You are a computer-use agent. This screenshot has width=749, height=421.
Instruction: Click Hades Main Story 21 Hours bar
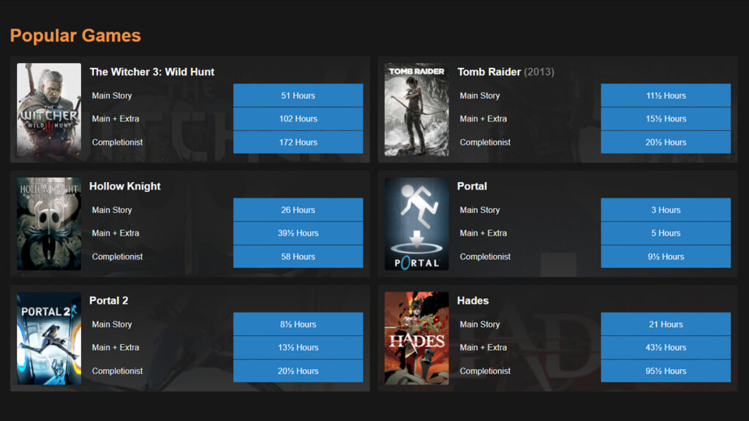(x=666, y=324)
